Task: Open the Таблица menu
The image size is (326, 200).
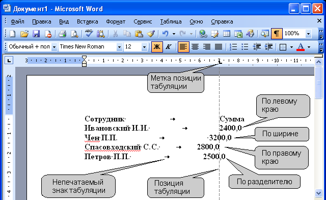Action: [171, 21]
